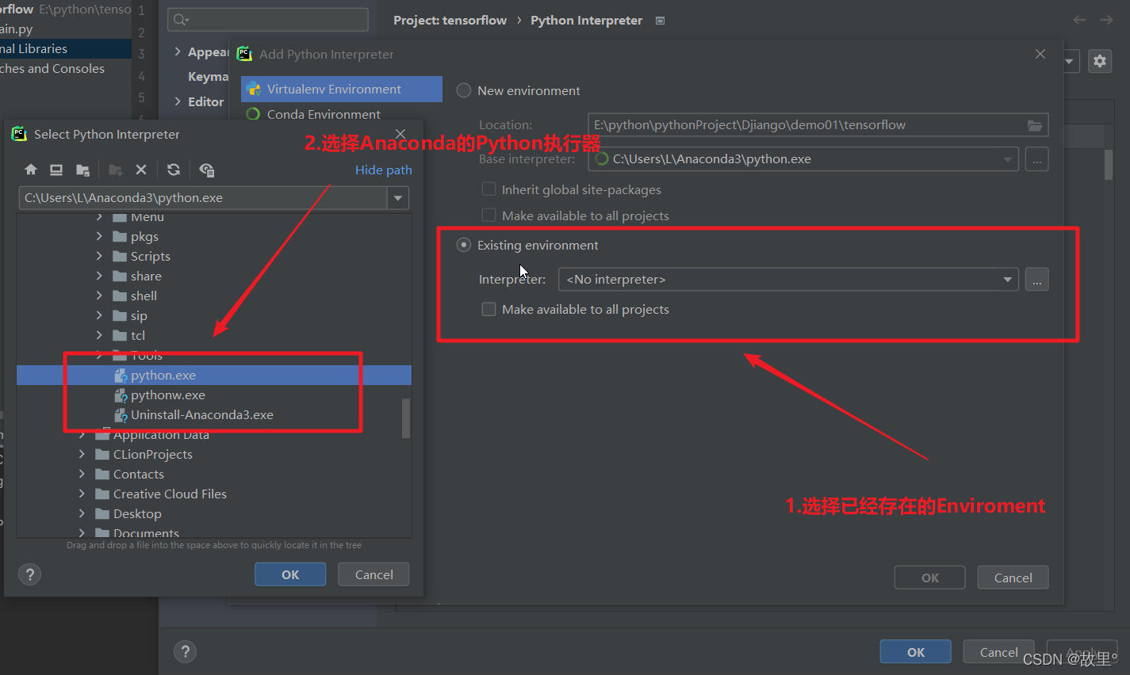Open the Keymap settings section
This screenshot has width=1130, height=675.
pyautogui.click(x=208, y=77)
